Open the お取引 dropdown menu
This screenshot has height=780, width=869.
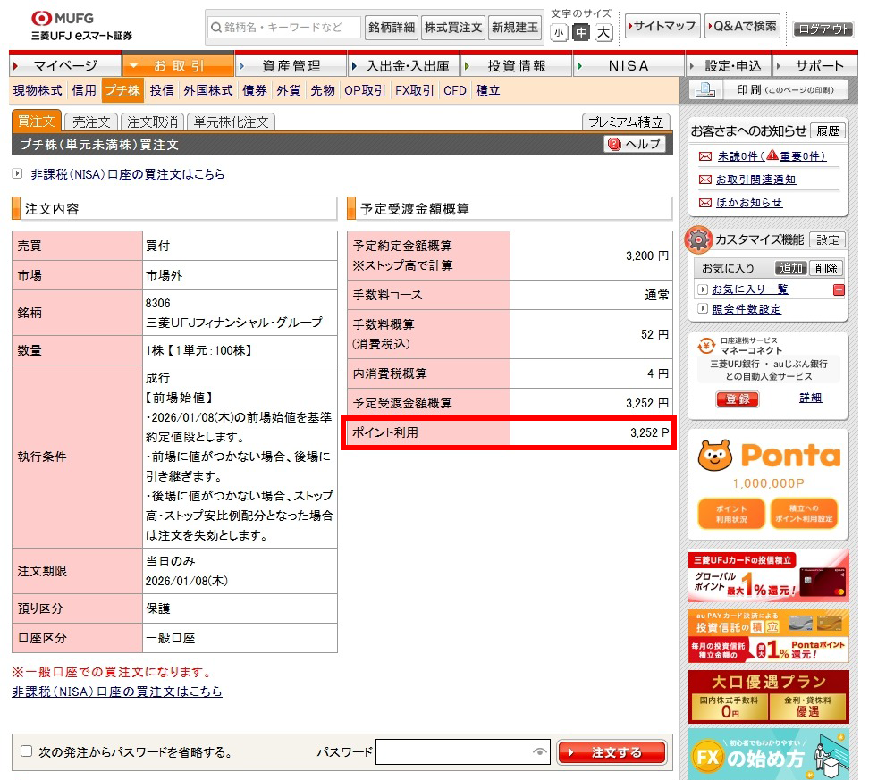(178, 66)
